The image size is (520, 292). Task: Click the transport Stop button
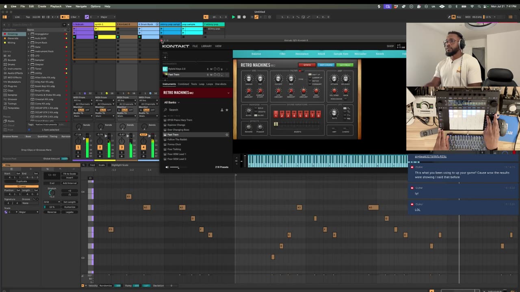(239, 17)
